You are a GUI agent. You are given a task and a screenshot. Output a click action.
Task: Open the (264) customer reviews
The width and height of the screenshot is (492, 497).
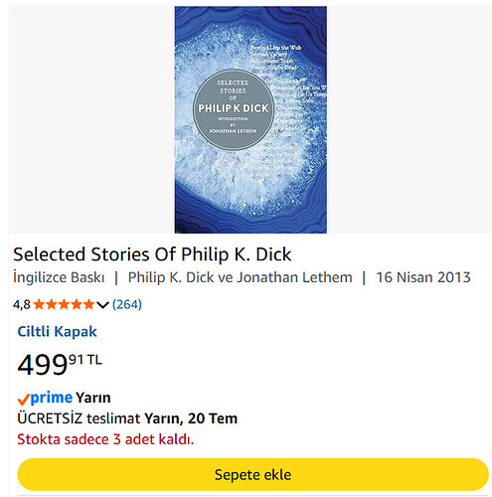[x=127, y=304]
